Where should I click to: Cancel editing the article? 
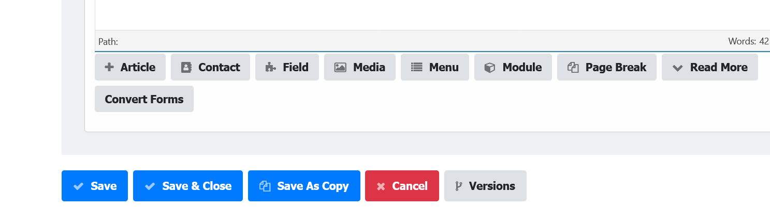click(402, 186)
